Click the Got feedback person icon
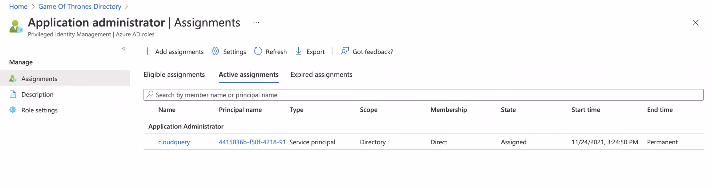712x188 pixels. coord(345,51)
